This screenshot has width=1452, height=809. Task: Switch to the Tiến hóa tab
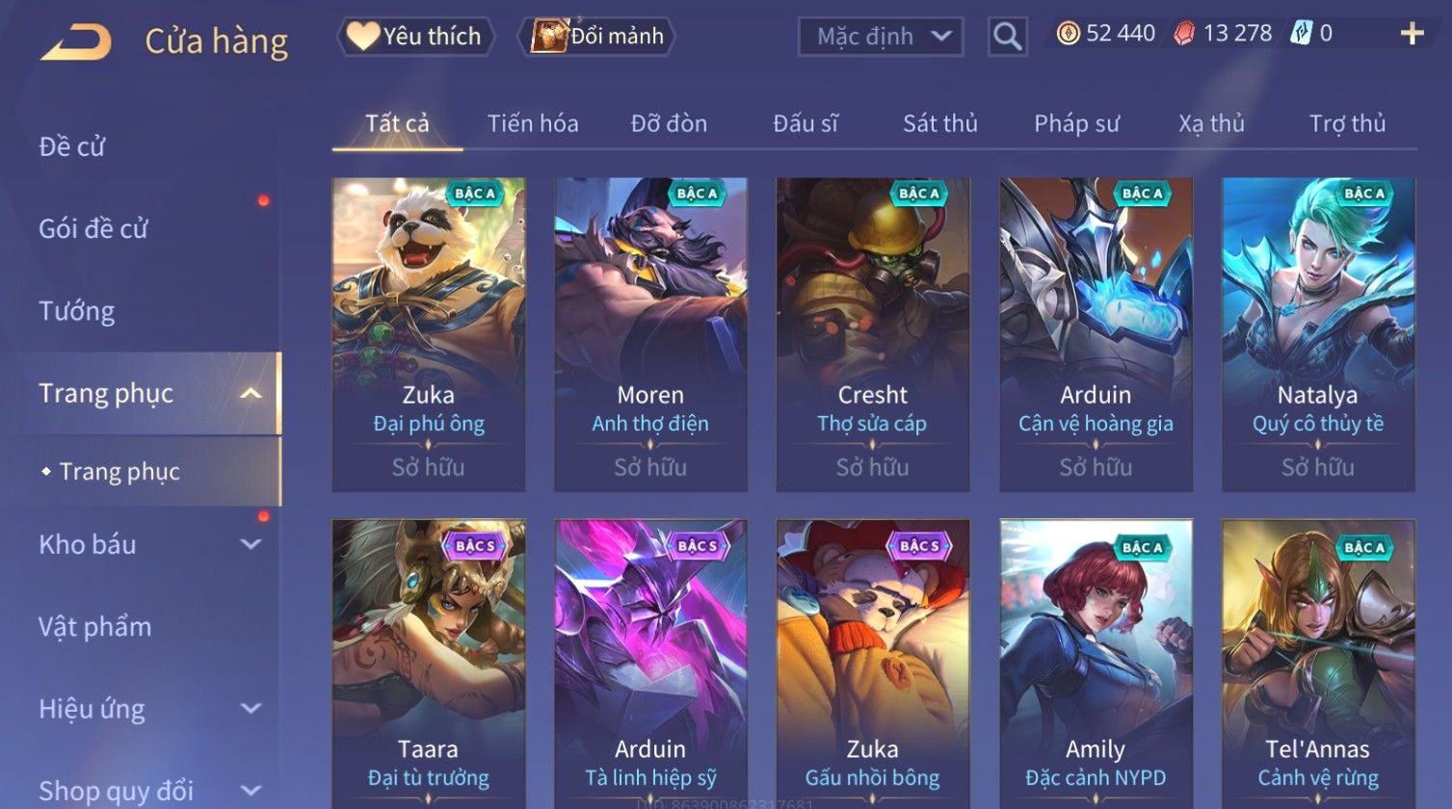[533, 123]
